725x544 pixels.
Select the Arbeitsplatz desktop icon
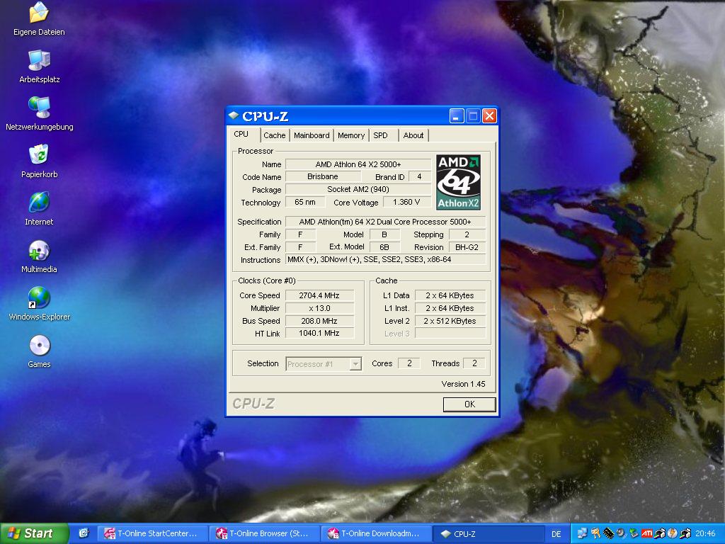pyautogui.click(x=40, y=66)
